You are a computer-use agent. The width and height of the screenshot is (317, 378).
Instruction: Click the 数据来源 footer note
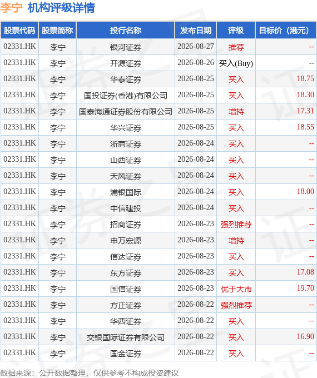coord(90,373)
